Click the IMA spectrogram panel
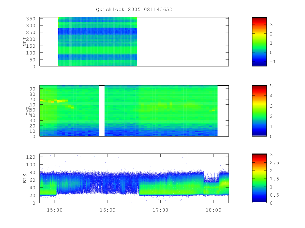 (134, 111)
